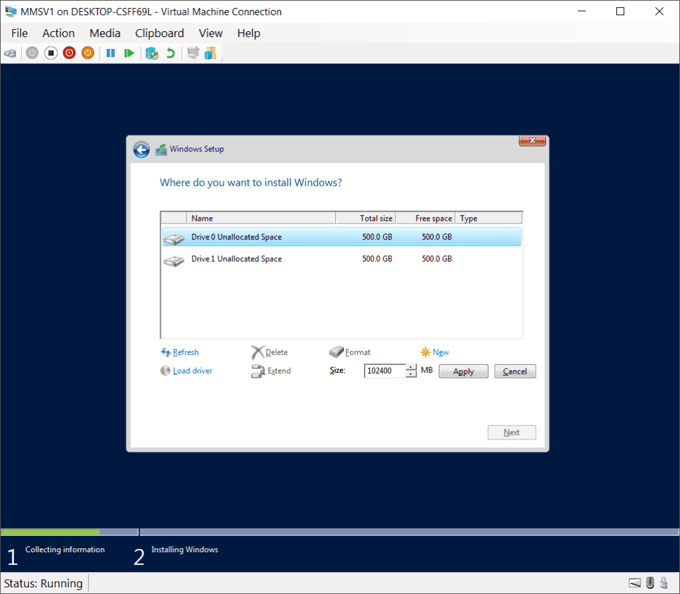Screen dimensions: 680x594
Task: Click the Refresh icon in setup
Action: [165, 352]
